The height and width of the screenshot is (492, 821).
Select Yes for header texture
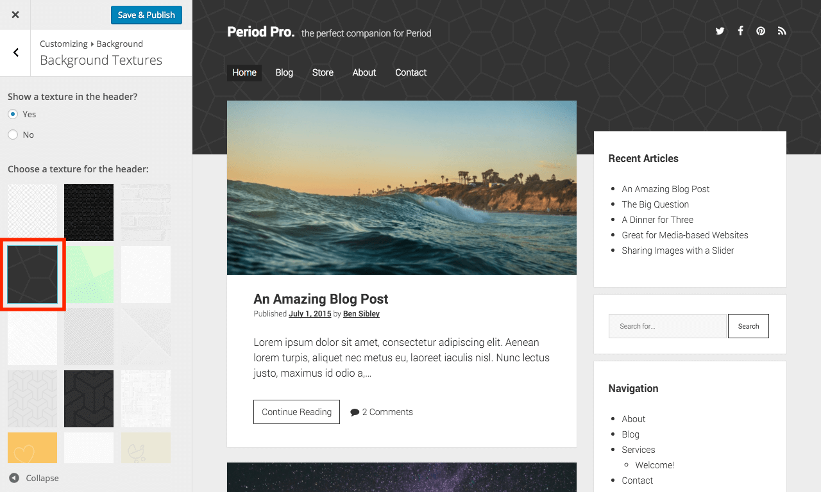click(13, 114)
